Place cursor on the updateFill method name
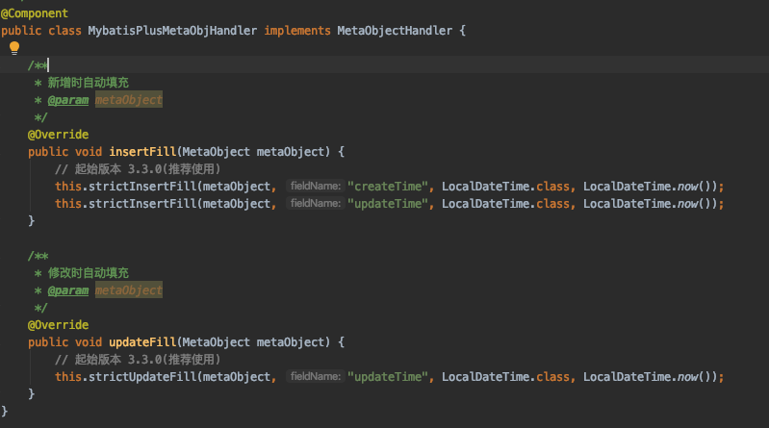 pos(141,341)
